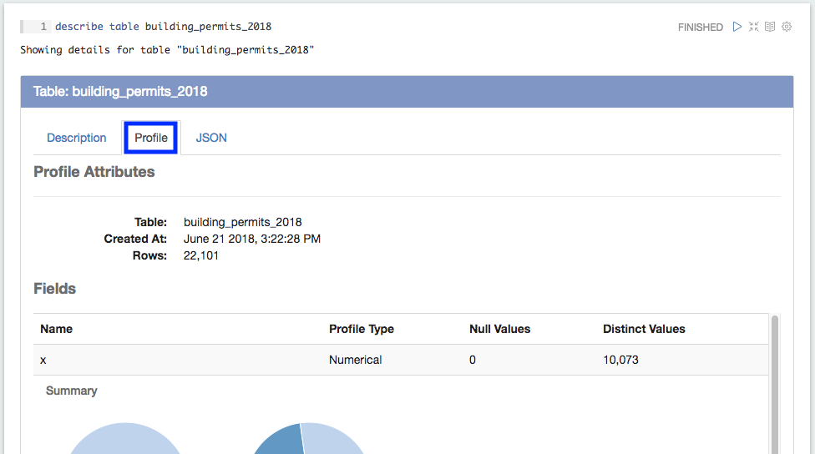Click the 'Distinct Values' column header
This screenshot has height=454, width=815.
click(644, 329)
